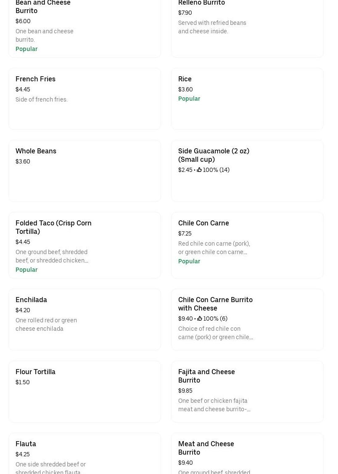
Task: Choose the Enchilada menu item
Action: pyautogui.click(x=31, y=300)
